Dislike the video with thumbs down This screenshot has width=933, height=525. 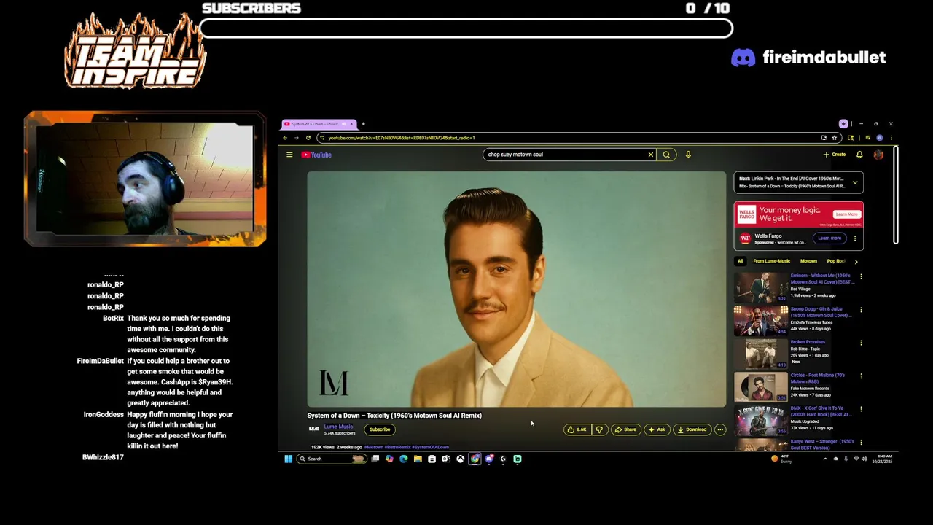599,429
